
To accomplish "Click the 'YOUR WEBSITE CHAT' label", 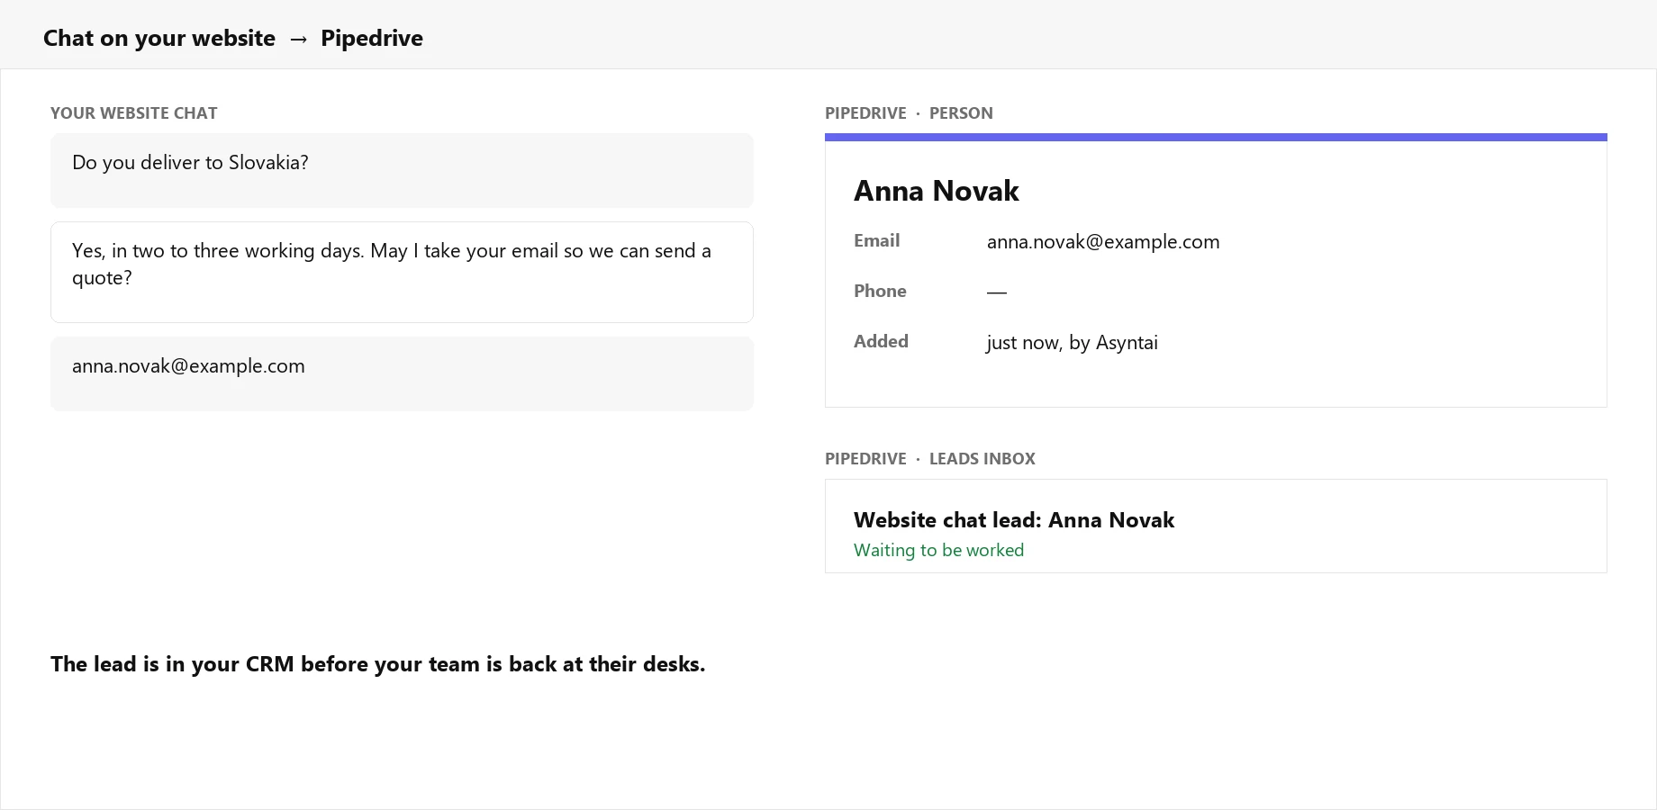I will (x=134, y=113).
